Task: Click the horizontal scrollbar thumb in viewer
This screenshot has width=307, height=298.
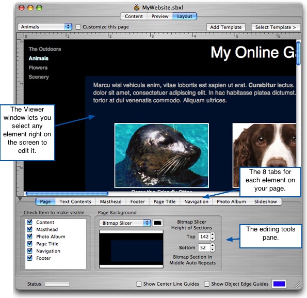Action: click(67, 194)
